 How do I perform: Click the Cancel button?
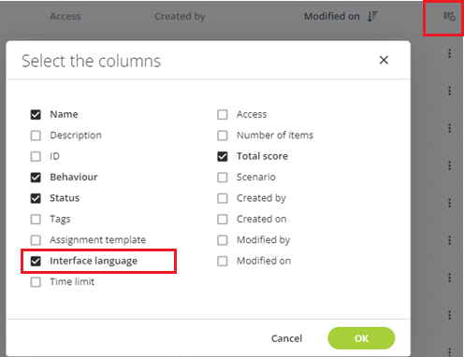pyautogui.click(x=286, y=338)
